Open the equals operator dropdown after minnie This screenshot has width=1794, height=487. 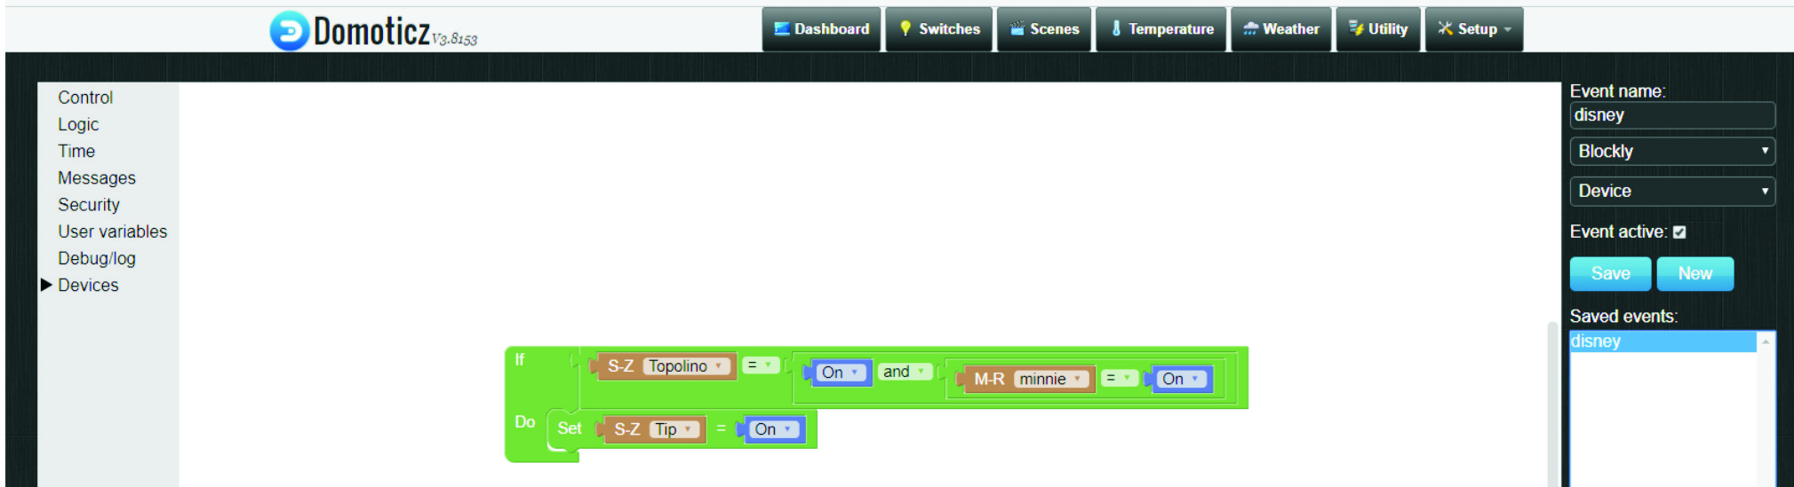tap(1120, 379)
